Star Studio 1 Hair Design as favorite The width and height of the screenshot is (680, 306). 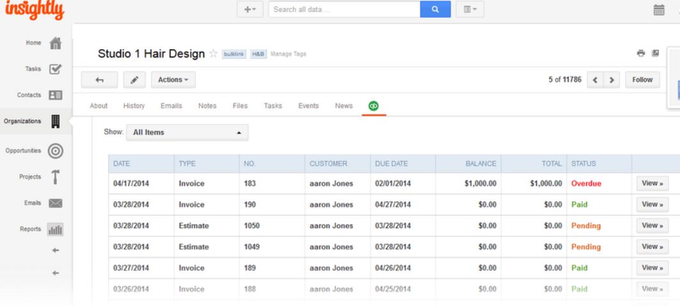(214, 54)
